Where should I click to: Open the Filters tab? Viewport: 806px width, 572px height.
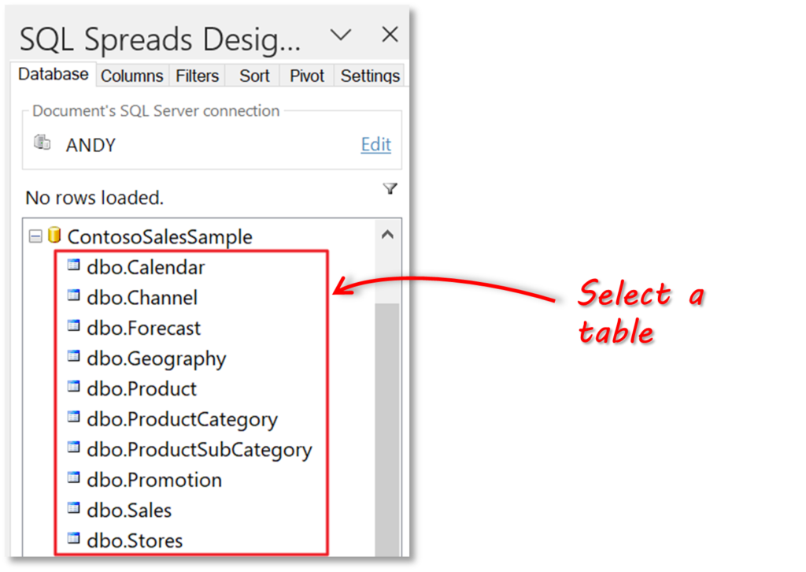click(x=197, y=76)
